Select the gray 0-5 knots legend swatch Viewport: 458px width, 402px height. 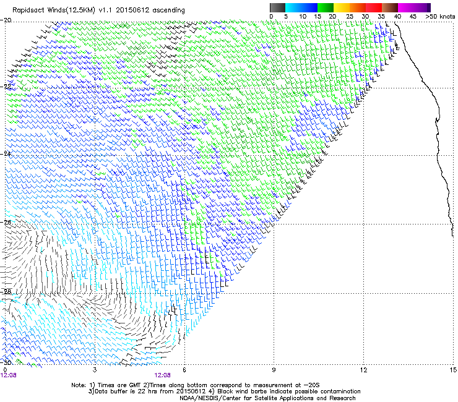click(277, 7)
